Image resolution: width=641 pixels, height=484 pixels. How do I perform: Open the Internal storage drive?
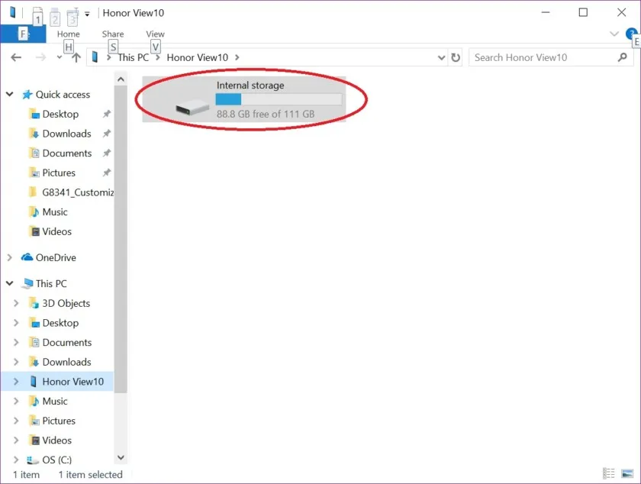point(244,99)
